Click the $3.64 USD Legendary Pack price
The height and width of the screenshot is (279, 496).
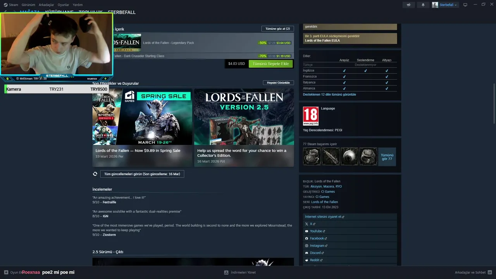tap(283, 43)
